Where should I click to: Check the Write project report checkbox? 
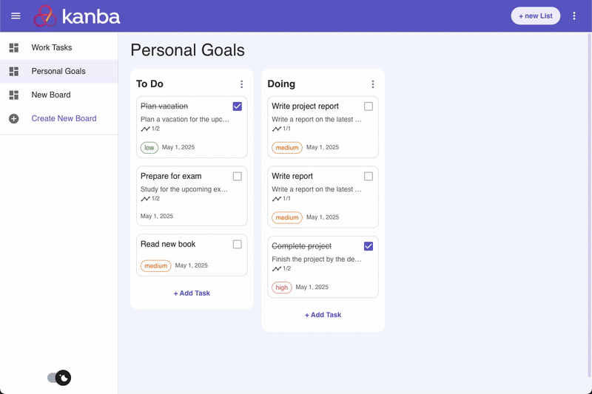click(x=369, y=106)
